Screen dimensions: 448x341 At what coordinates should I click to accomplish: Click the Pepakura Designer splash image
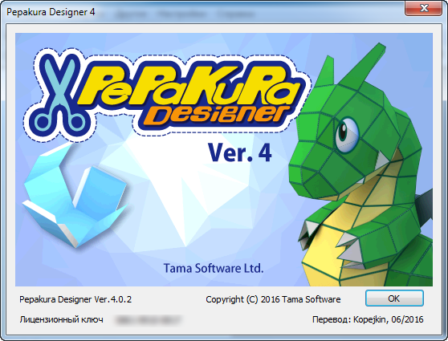tap(224, 160)
